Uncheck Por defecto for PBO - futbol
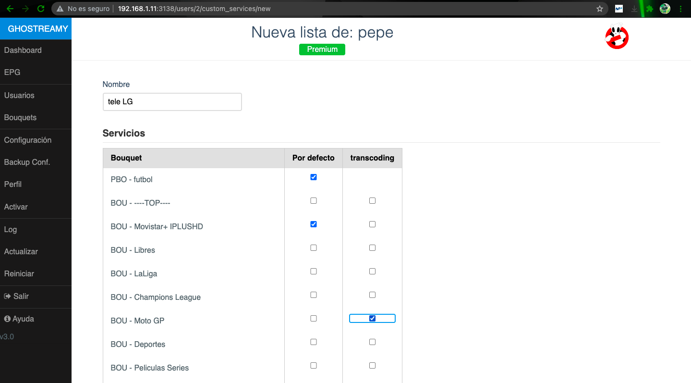Viewport: 691px width, 383px height. click(x=314, y=177)
